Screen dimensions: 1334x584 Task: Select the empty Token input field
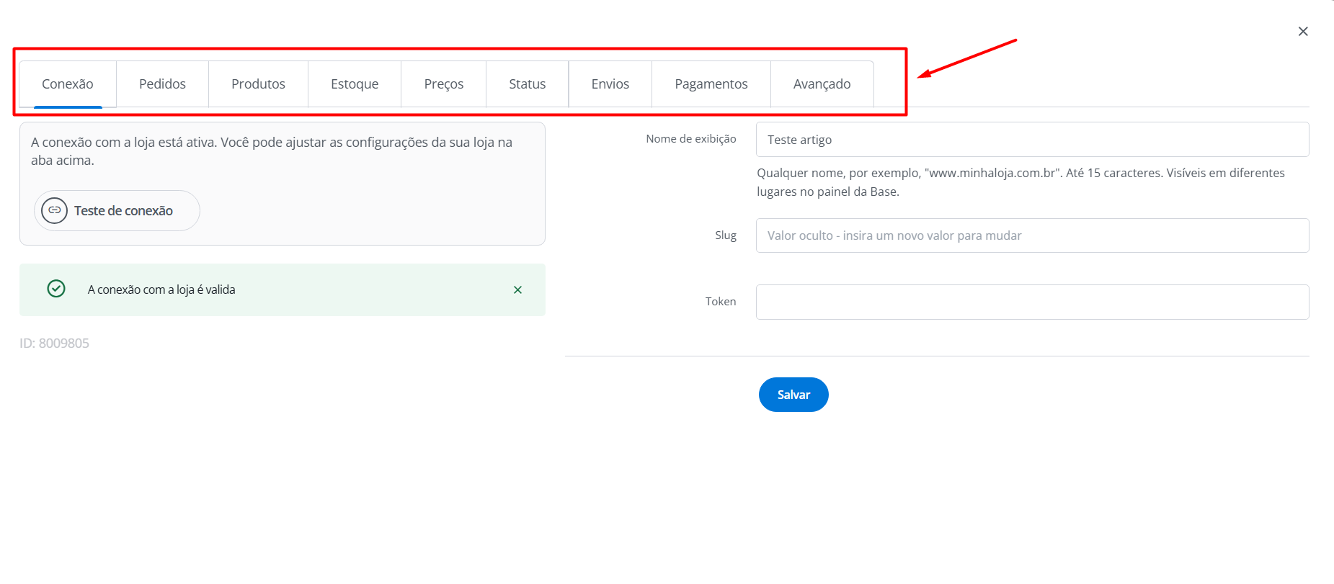coord(1032,302)
